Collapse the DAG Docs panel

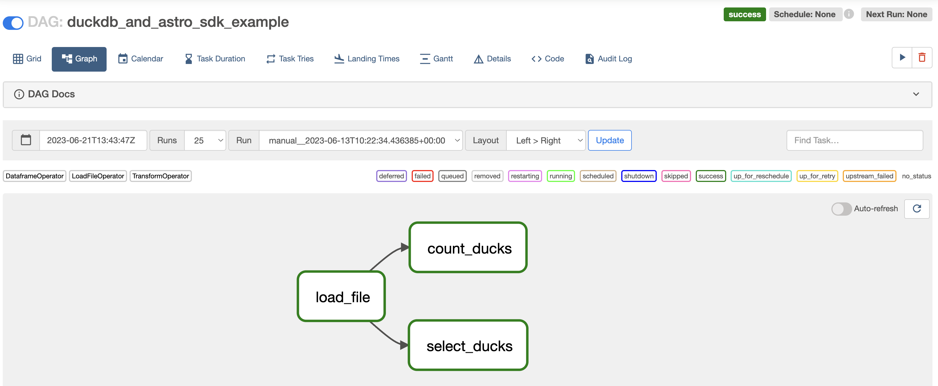[916, 95]
